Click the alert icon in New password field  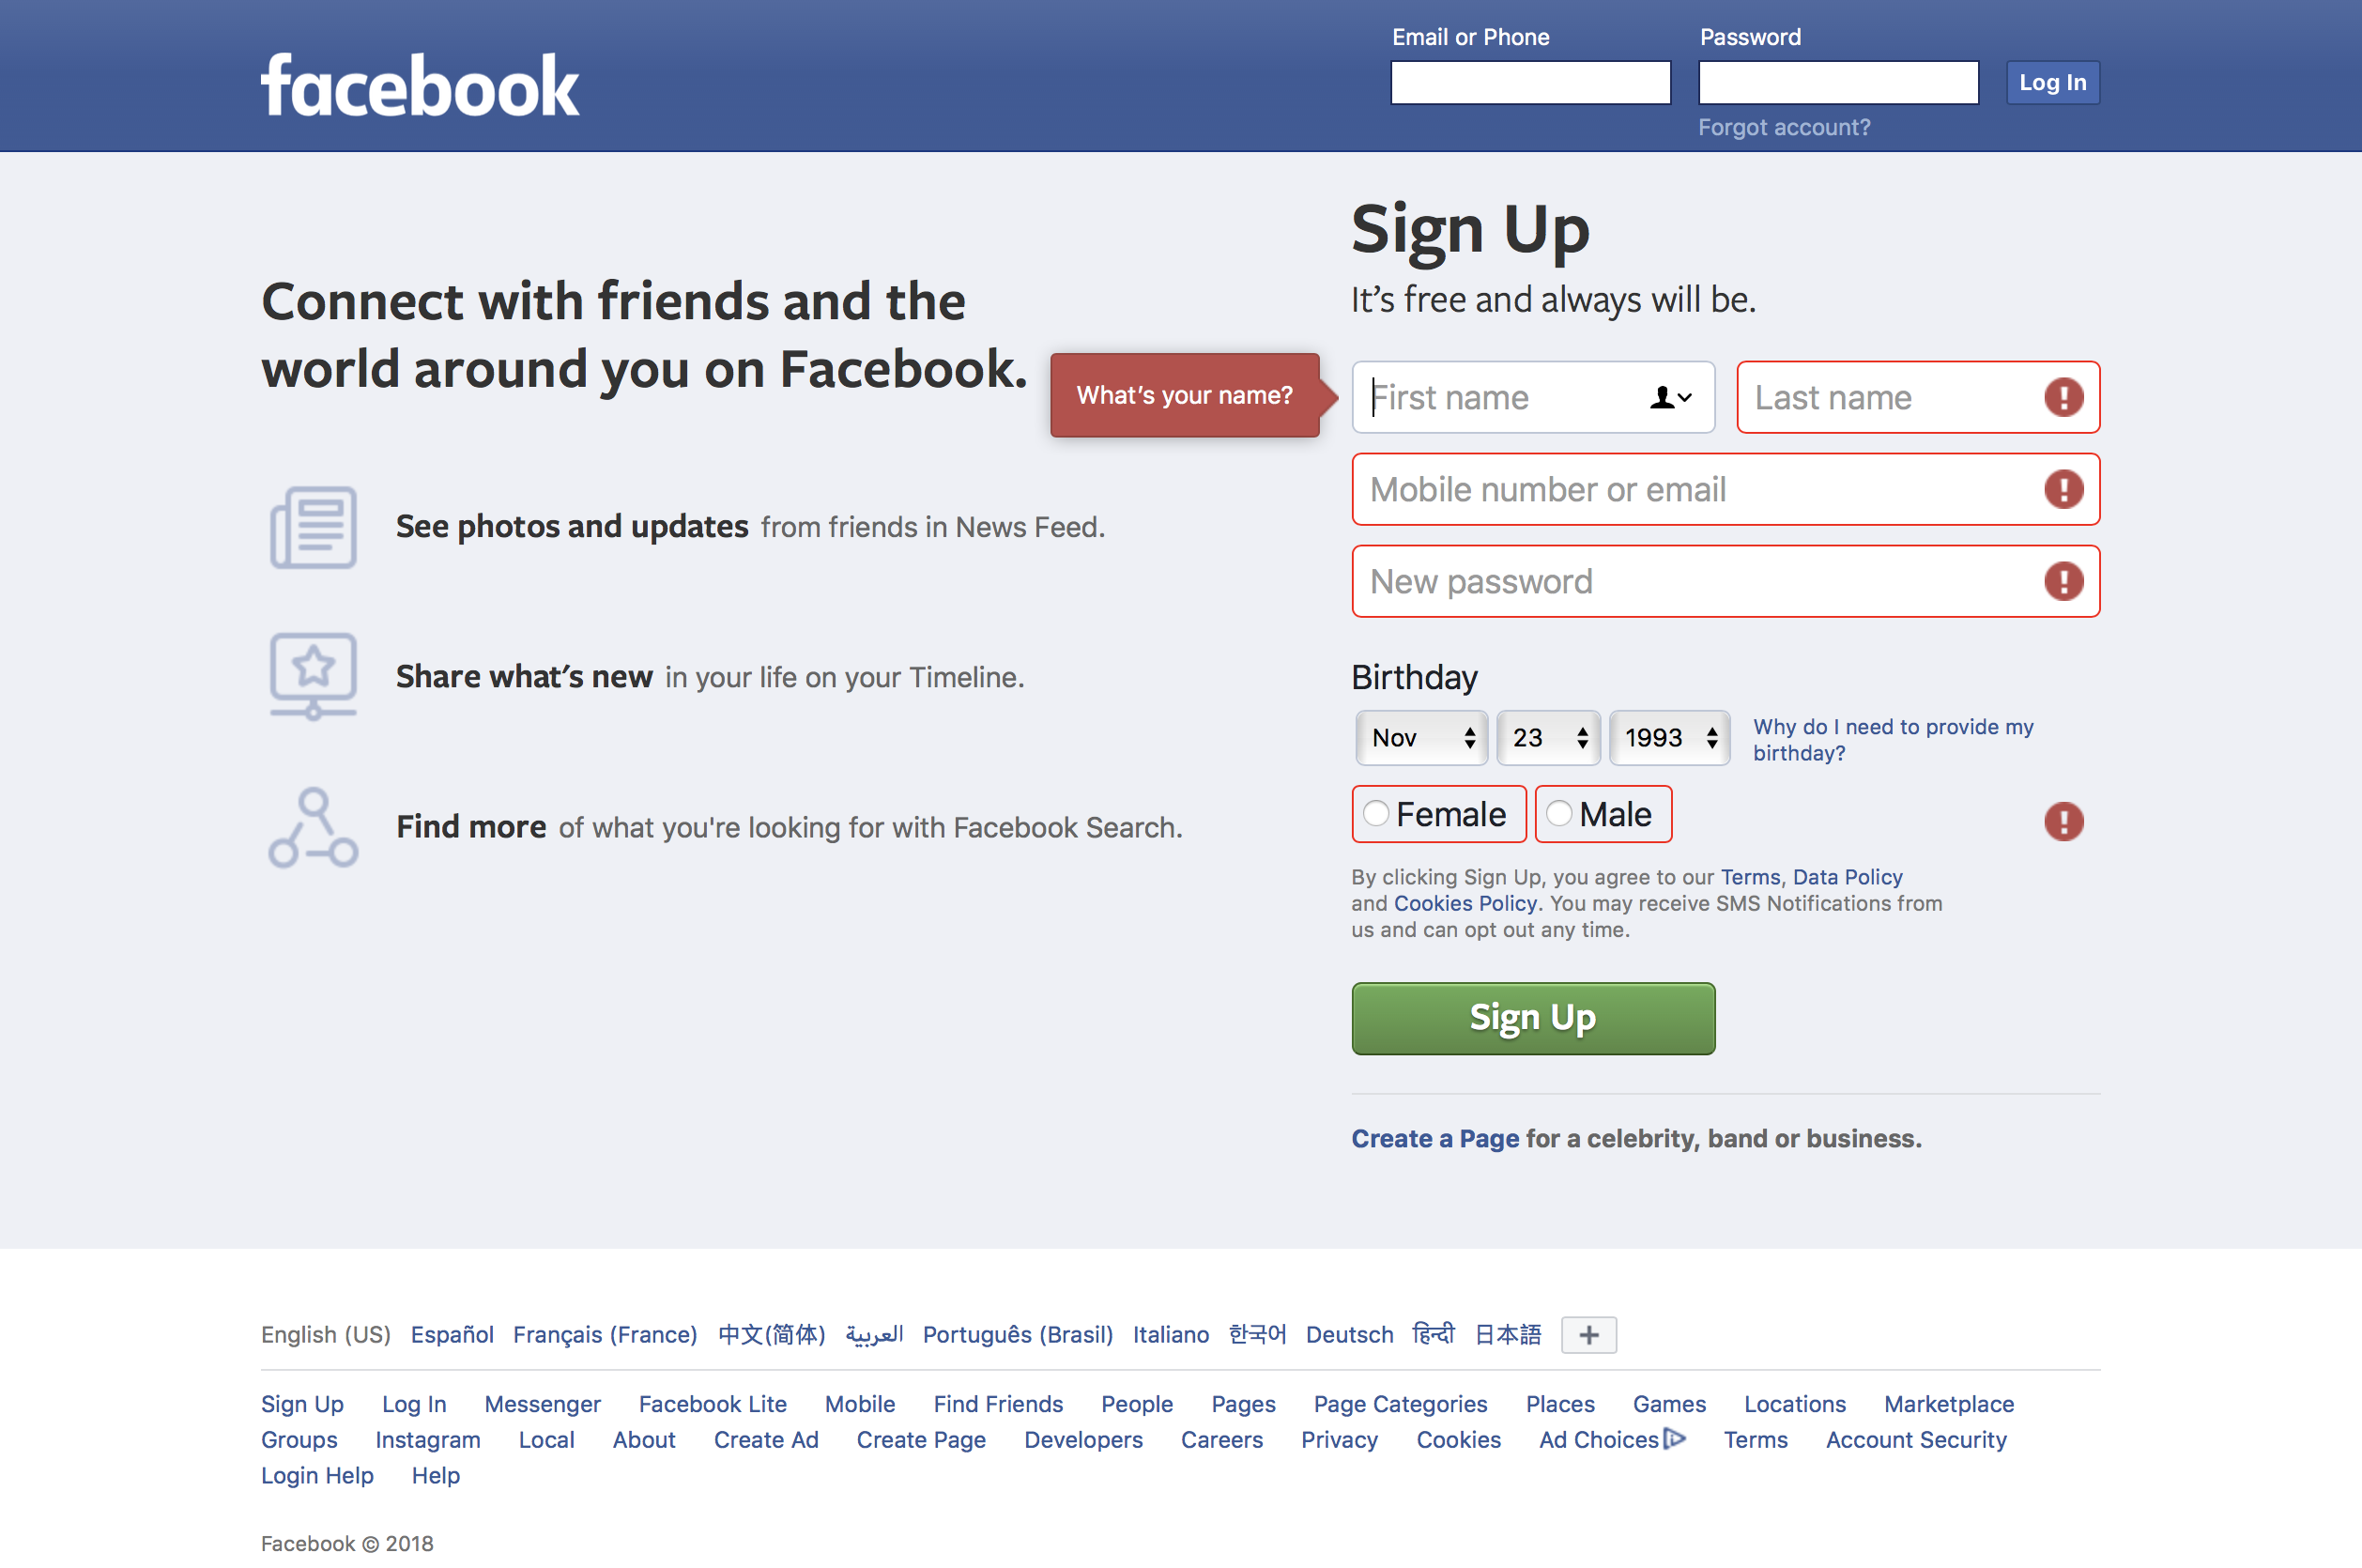[2063, 582]
